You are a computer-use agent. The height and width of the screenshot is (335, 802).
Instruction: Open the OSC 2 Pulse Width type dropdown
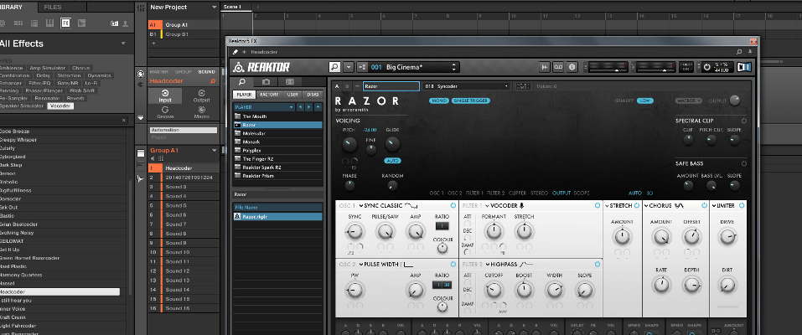point(361,265)
